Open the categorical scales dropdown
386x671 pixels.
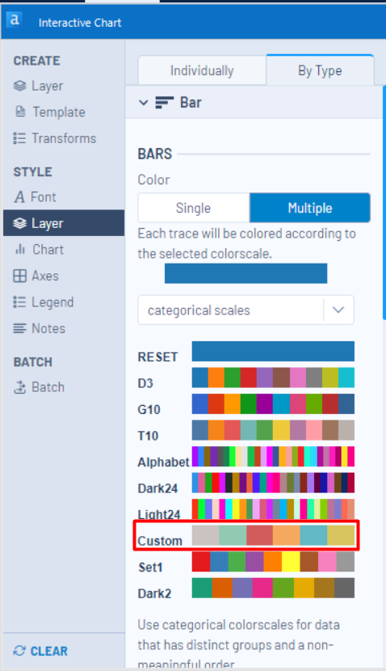245,310
